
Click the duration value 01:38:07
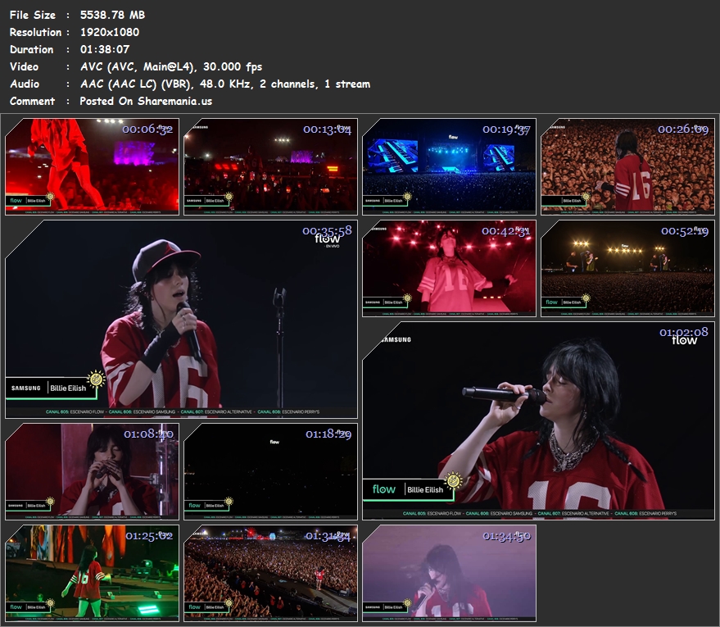coord(105,49)
